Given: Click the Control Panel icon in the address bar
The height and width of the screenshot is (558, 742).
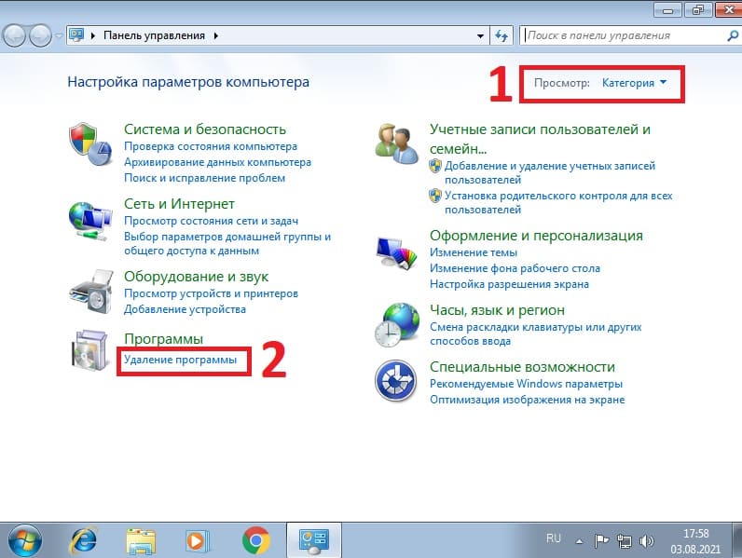Looking at the screenshot, I should coord(76,35).
